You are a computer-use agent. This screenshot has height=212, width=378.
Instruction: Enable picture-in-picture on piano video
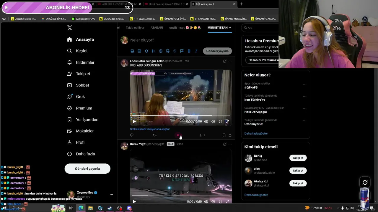coord(220,121)
